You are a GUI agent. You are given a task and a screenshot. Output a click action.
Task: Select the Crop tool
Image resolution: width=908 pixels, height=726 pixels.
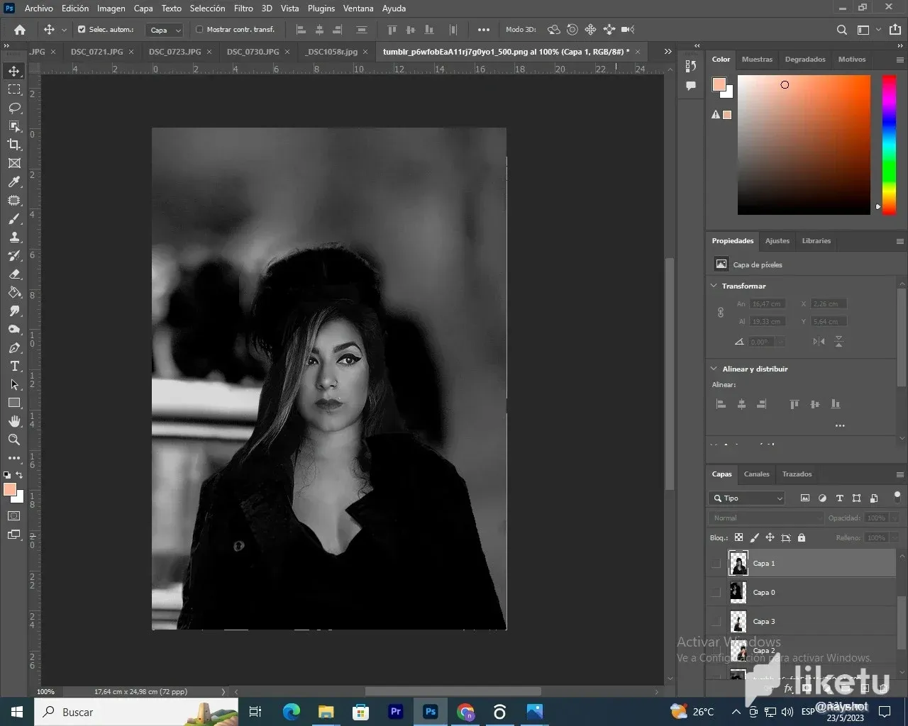click(x=14, y=145)
